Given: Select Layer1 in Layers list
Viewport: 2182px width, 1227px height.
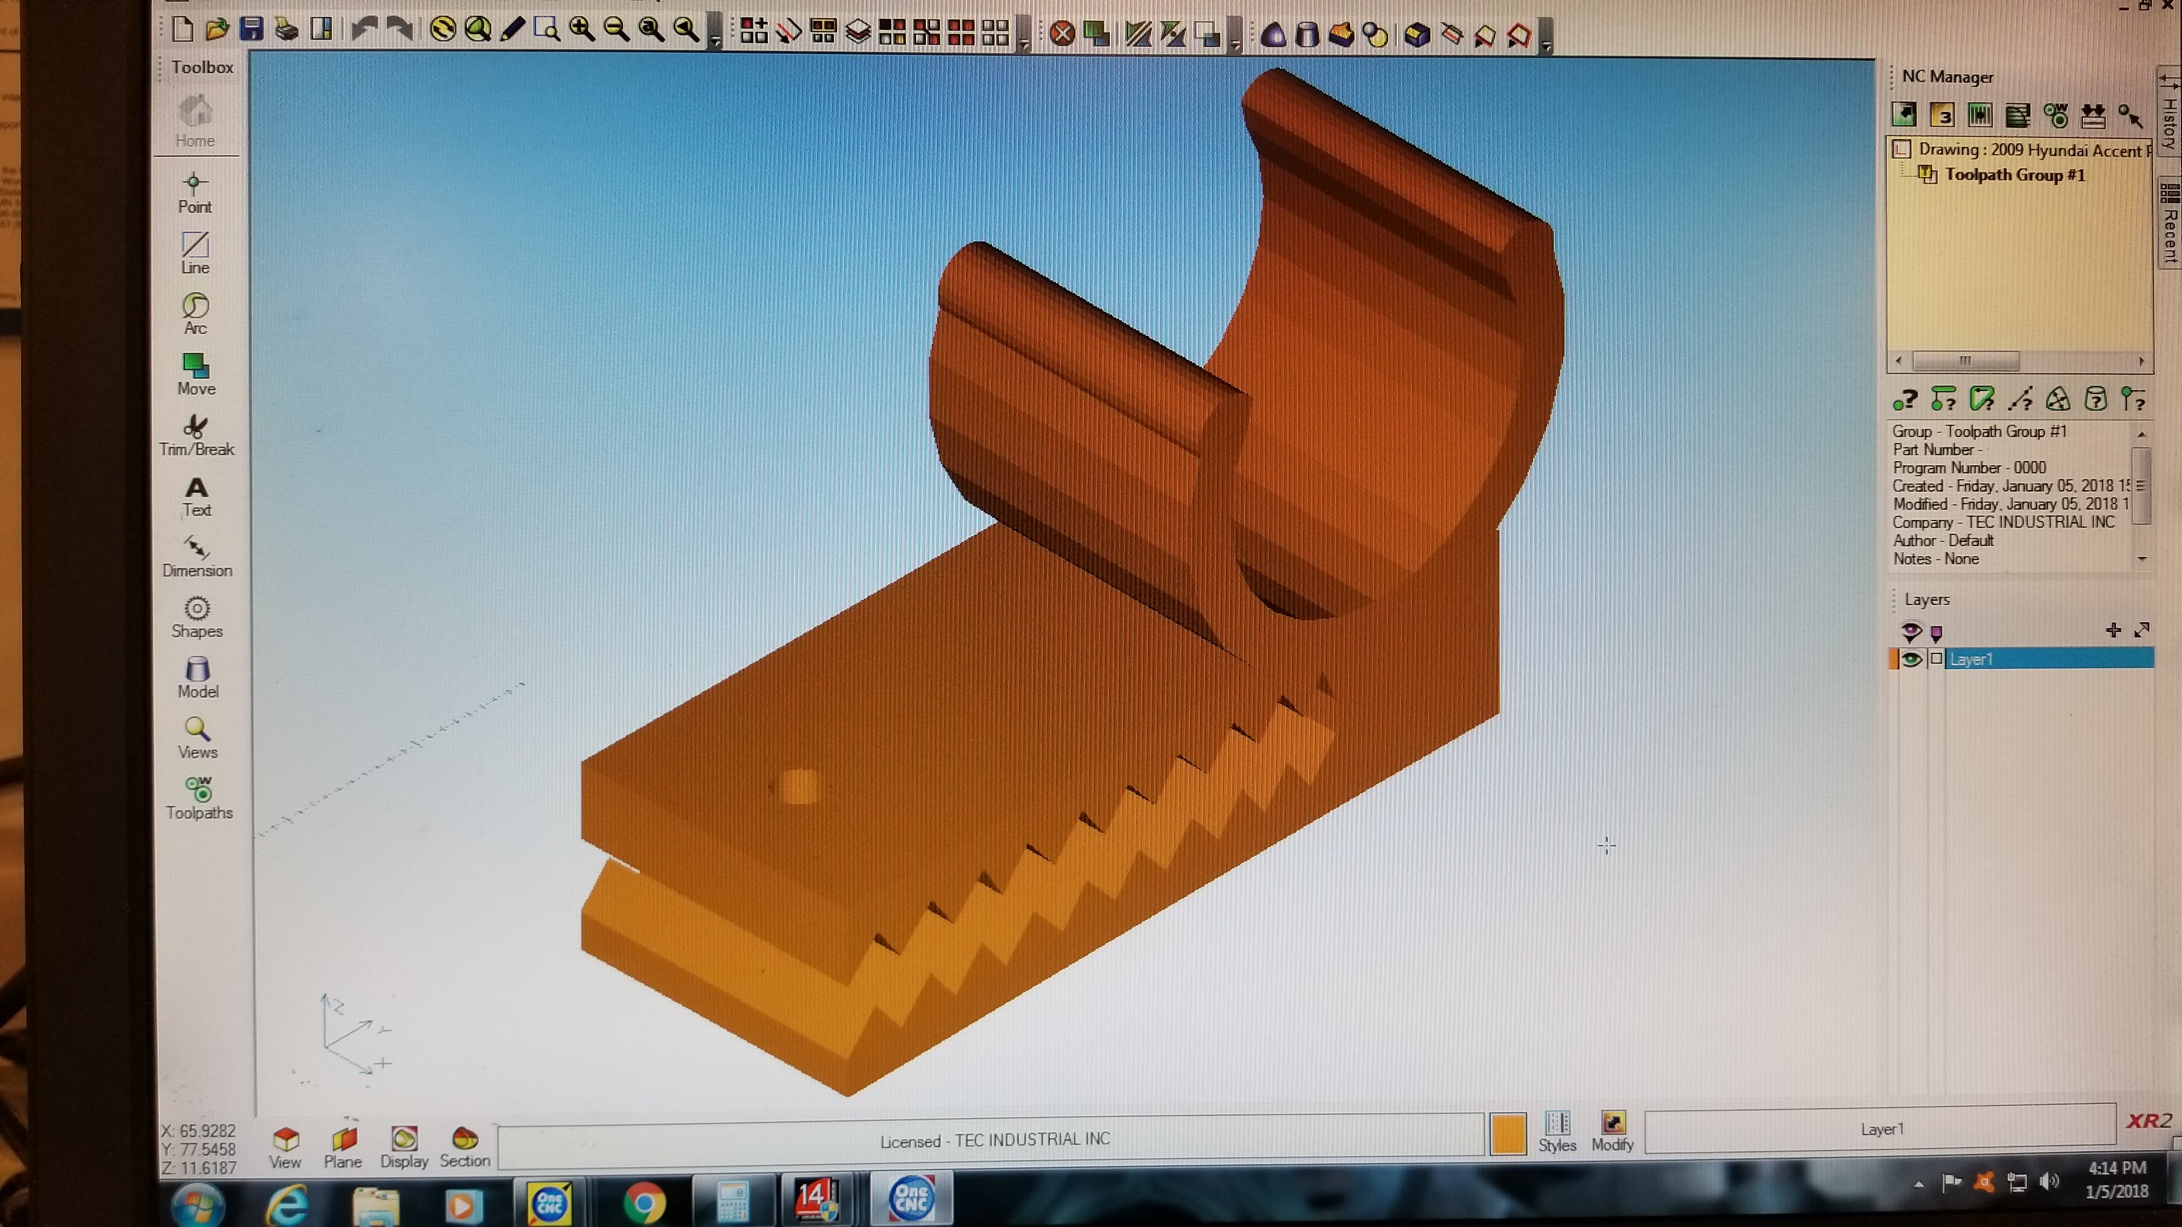Looking at the screenshot, I should click(2049, 659).
